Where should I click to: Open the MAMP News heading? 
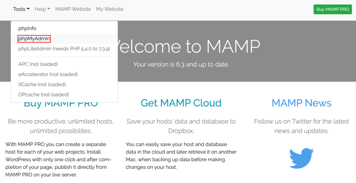point(301,103)
